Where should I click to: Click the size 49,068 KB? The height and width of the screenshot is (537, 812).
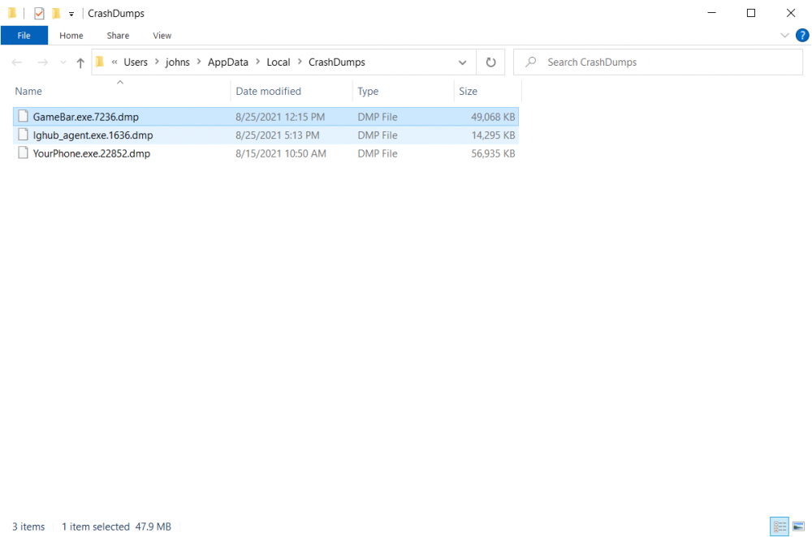pyautogui.click(x=493, y=117)
